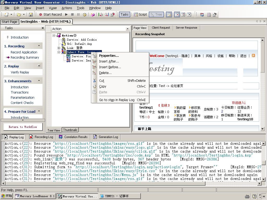Select the Url: Default.Asp step icon
Viewport: 267px width, 200px height.
pyautogui.click(x=64, y=44)
